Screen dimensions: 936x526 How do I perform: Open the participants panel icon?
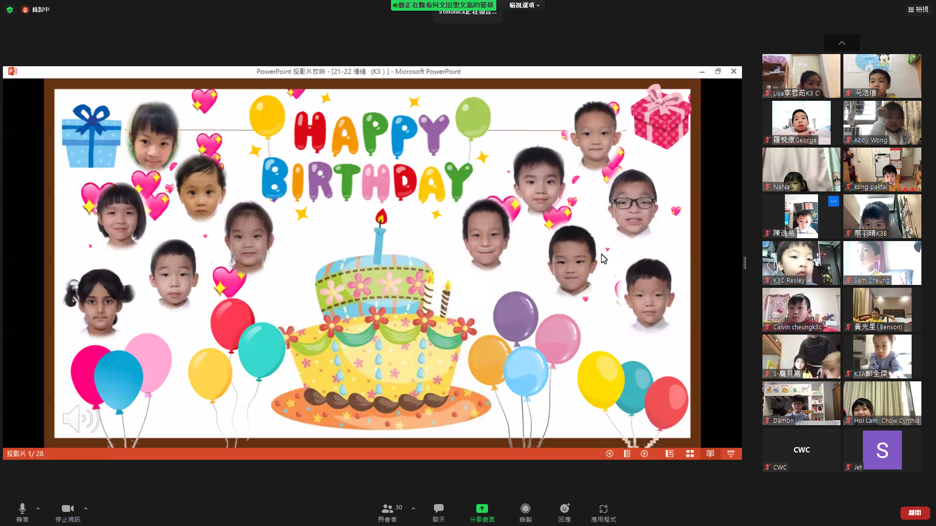388,508
